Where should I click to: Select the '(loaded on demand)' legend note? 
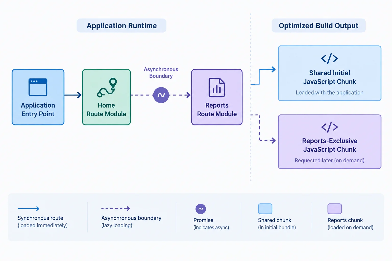click(350, 228)
